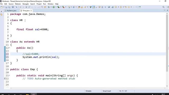The image size is (169, 95).
Task: Click the Run External Tools icon
Action: [63, 7]
